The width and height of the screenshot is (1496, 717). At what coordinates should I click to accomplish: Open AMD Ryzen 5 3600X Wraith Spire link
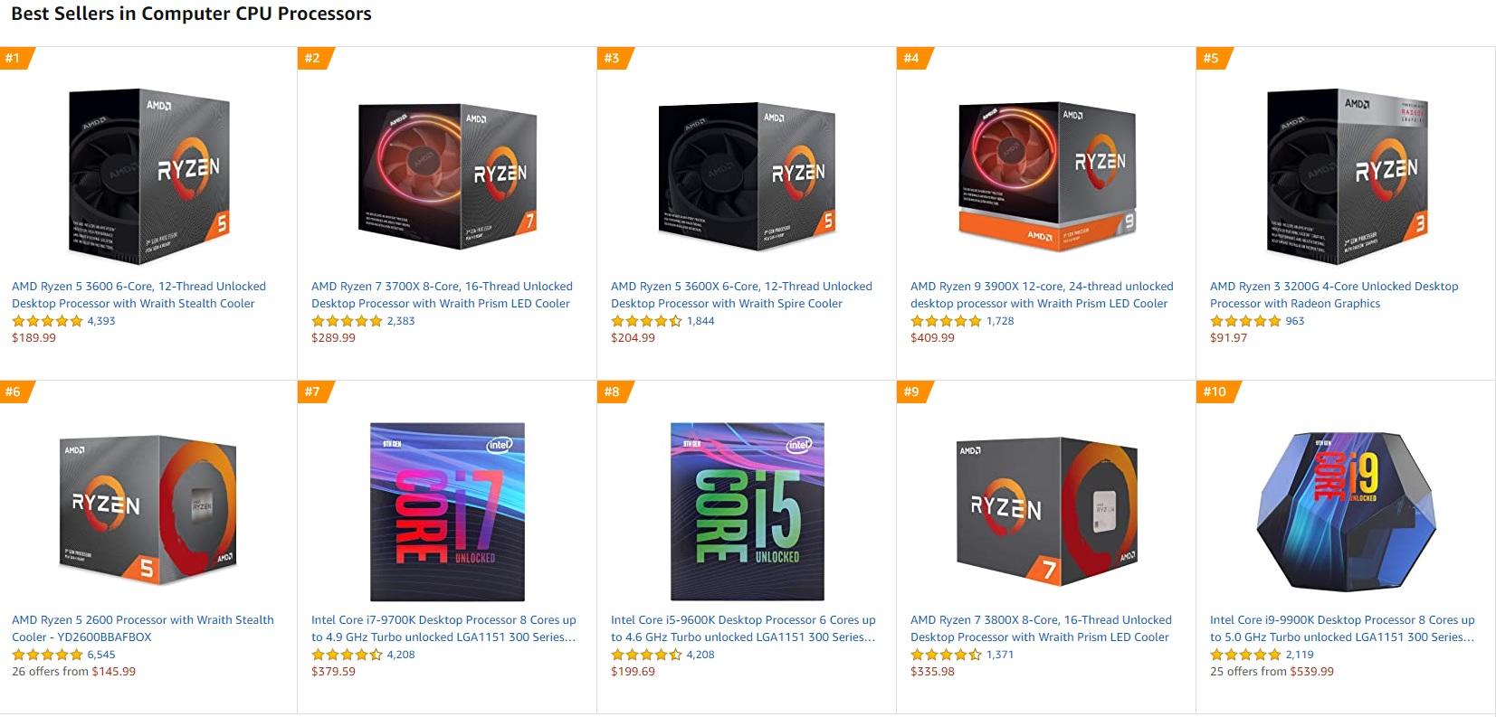click(x=741, y=295)
